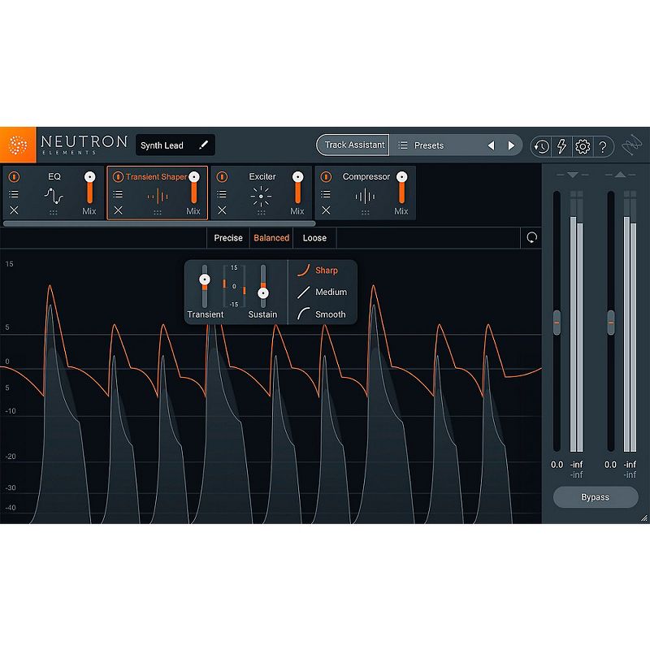The width and height of the screenshot is (650, 650).
Task: Select the Loose mode tab
Action: (x=314, y=238)
